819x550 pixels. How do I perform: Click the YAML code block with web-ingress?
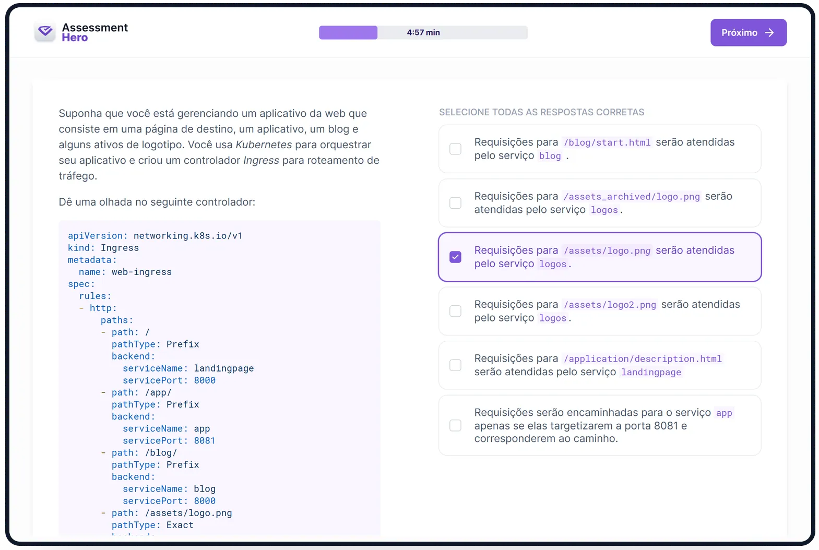pos(219,378)
